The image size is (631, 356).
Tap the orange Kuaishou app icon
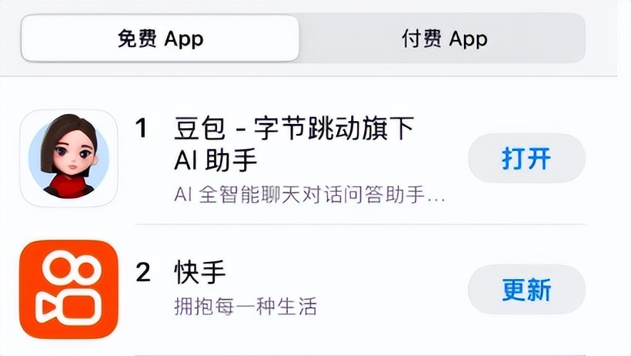[x=69, y=290]
